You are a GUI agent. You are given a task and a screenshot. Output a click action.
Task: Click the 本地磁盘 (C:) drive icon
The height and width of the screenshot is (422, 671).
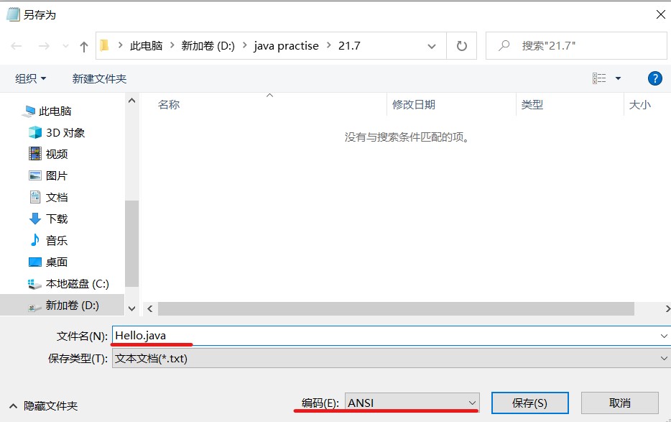coord(34,284)
